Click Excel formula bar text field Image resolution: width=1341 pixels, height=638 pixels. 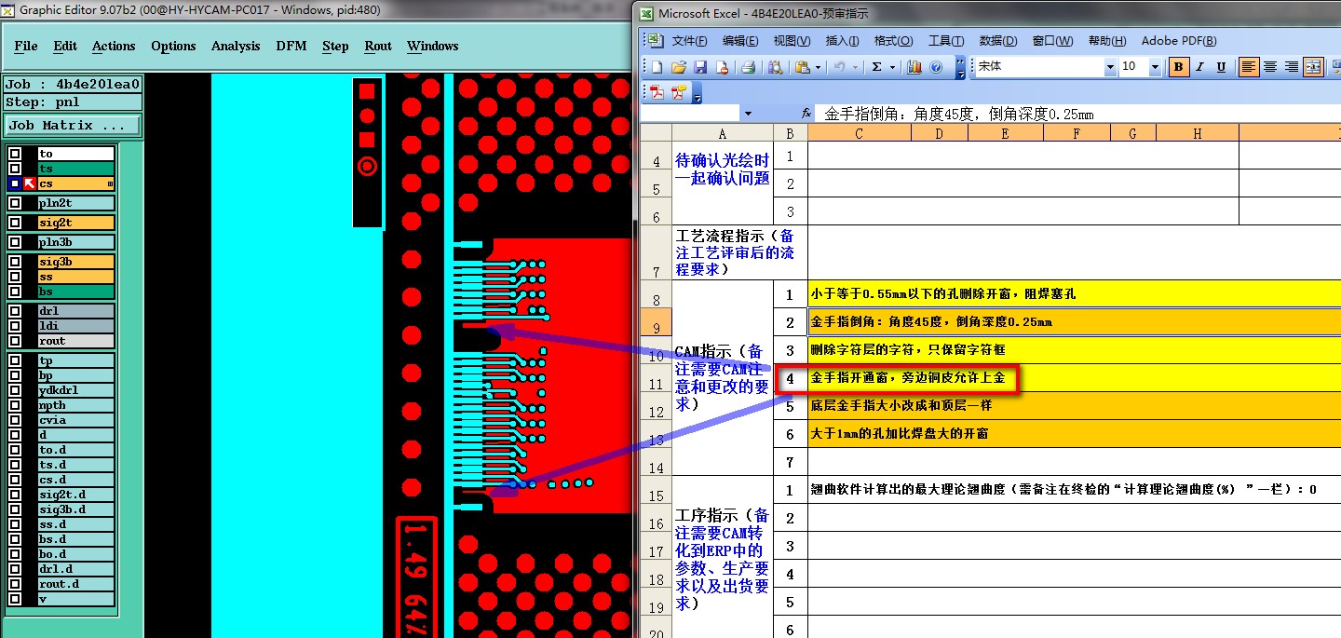pos(1078,114)
